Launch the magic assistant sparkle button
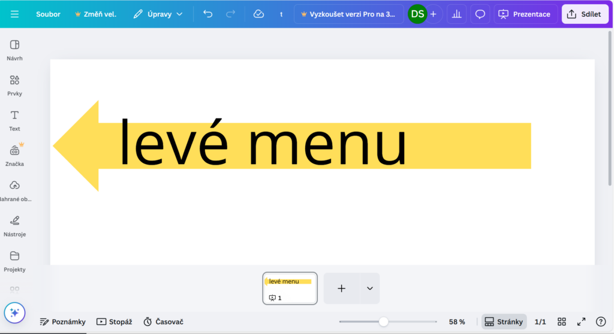This screenshot has width=614, height=334. point(14,312)
